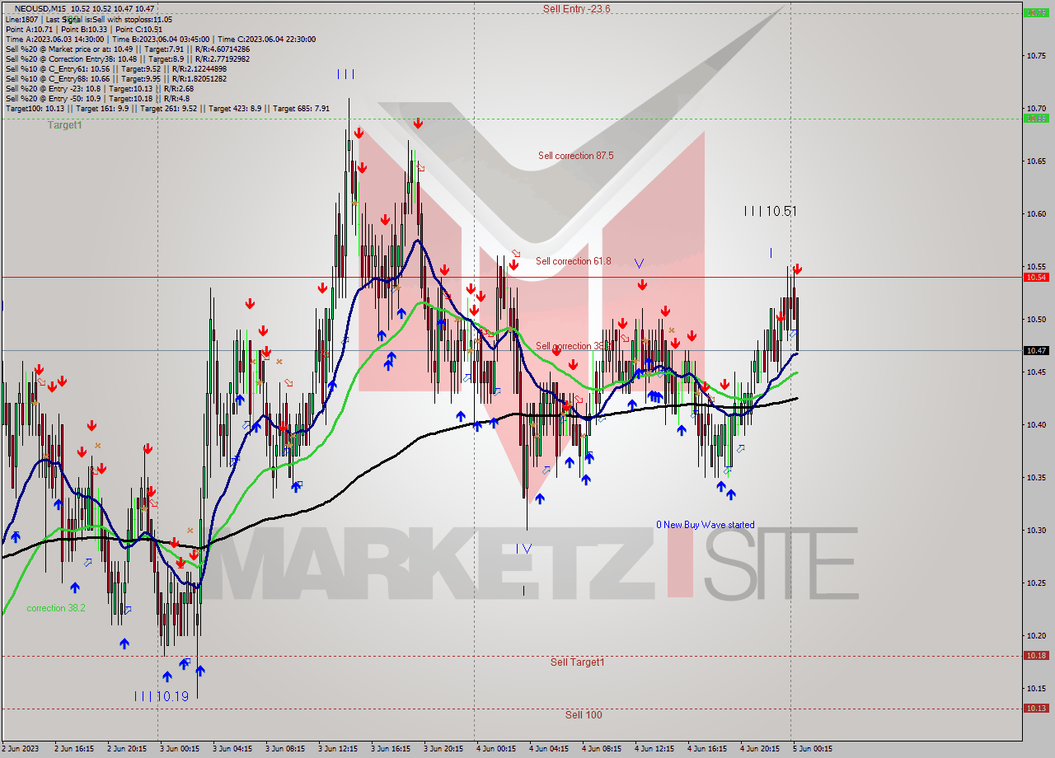Click the '2 Jun 2023' time axis label

21,749
